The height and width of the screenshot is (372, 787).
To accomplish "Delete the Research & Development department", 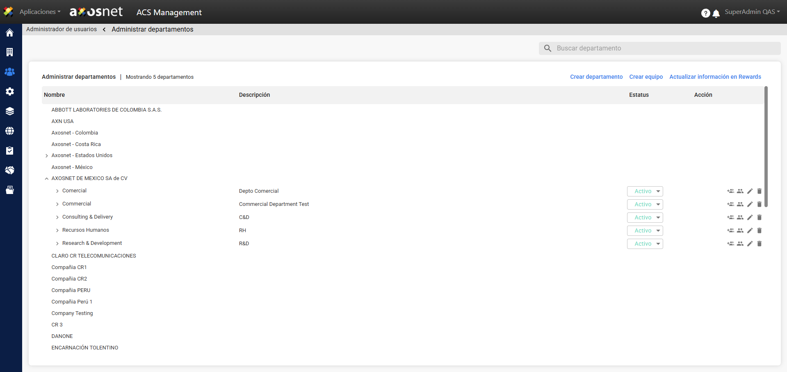I will coord(760,244).
